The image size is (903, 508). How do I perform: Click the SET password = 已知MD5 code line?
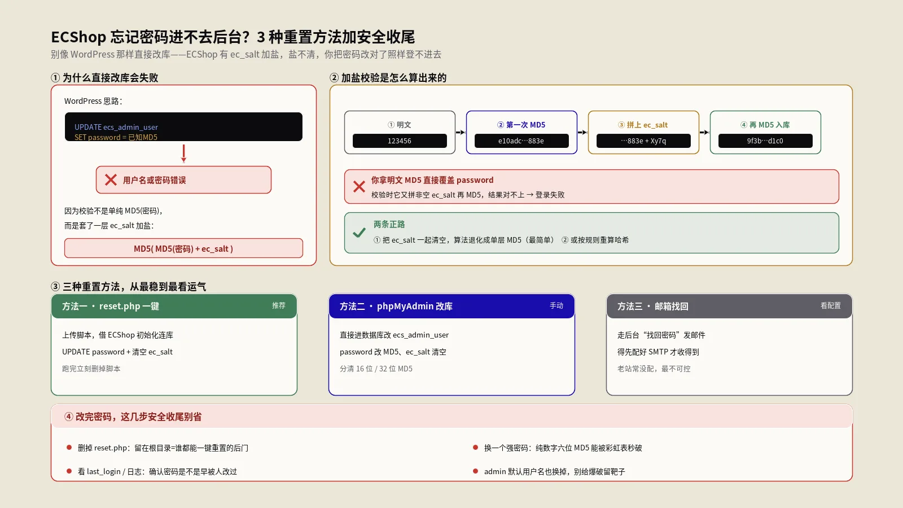pyautogui.click(x=116, y=137)
